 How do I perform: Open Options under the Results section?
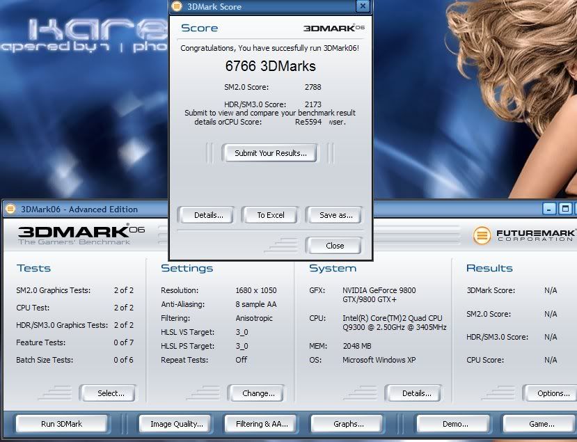tap(553, 393)
